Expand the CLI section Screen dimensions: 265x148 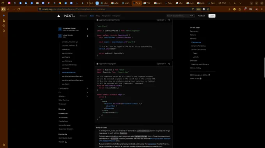[73, 92]
